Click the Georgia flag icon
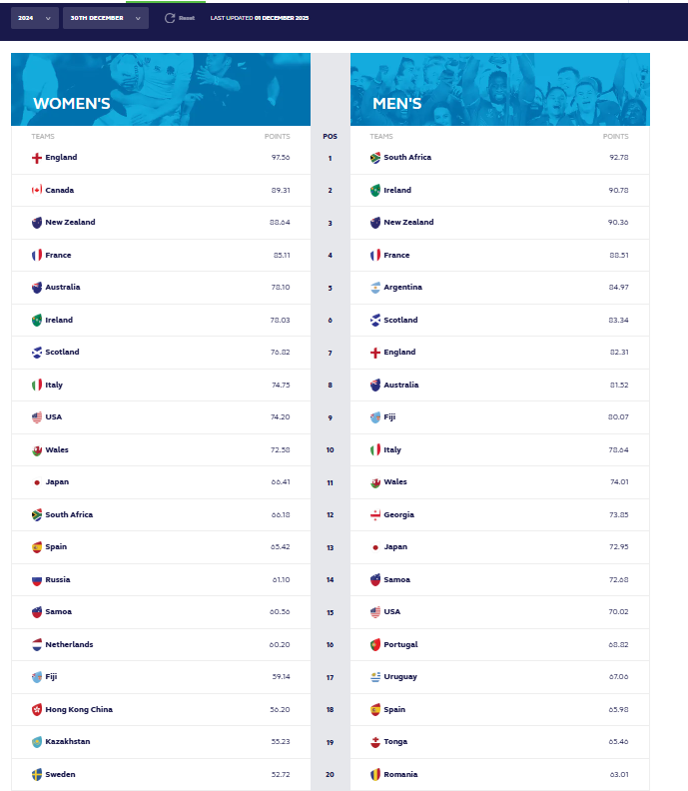Image resolution: width=688 pixels, height=791 pixels. pyautogui.click(x=375, y=515)
